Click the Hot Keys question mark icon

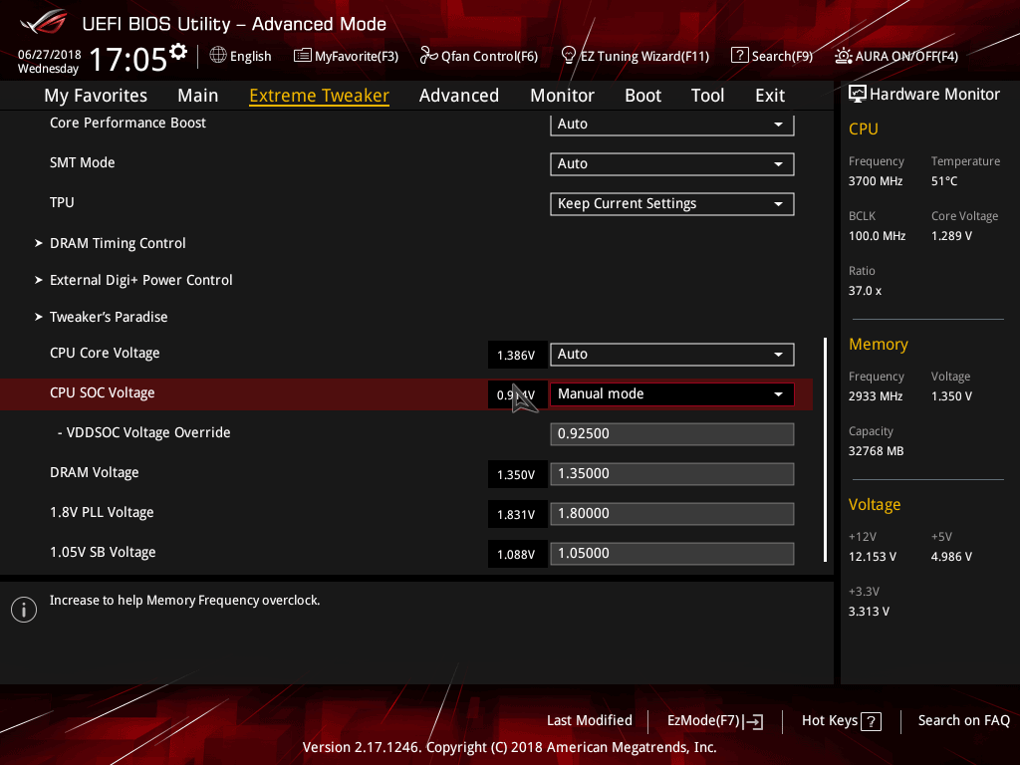pos(871,721)
